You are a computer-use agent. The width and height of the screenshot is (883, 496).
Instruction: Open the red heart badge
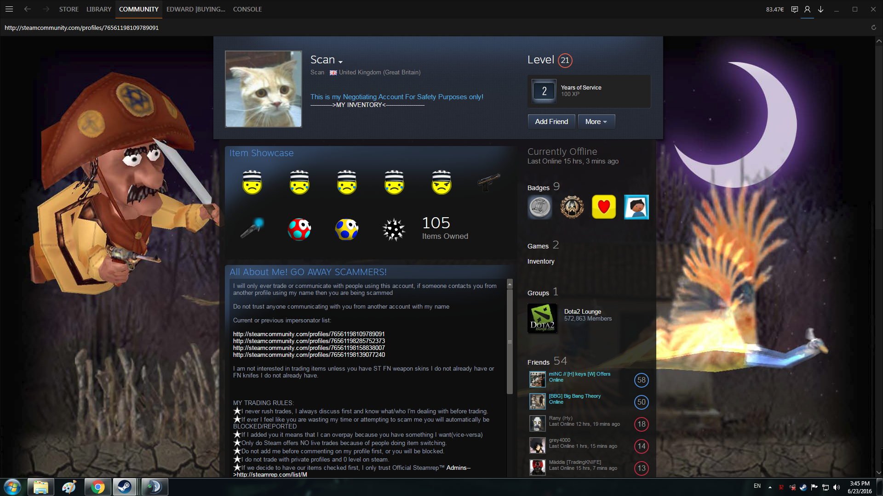coord(603,207)
